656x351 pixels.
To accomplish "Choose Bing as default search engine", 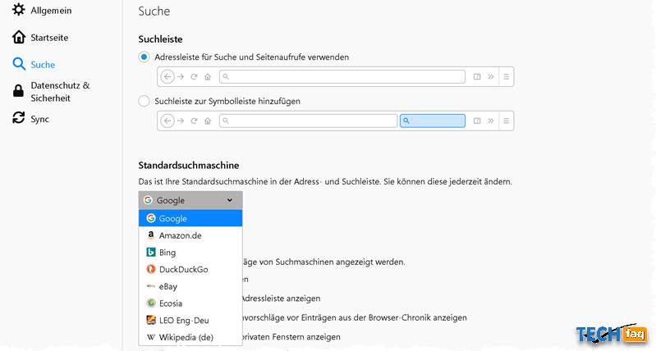I will (x=190, y=253).
